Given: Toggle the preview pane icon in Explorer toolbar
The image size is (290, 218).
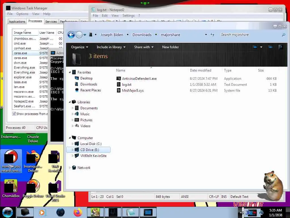Looking at the screenshot, I should 270,47.
